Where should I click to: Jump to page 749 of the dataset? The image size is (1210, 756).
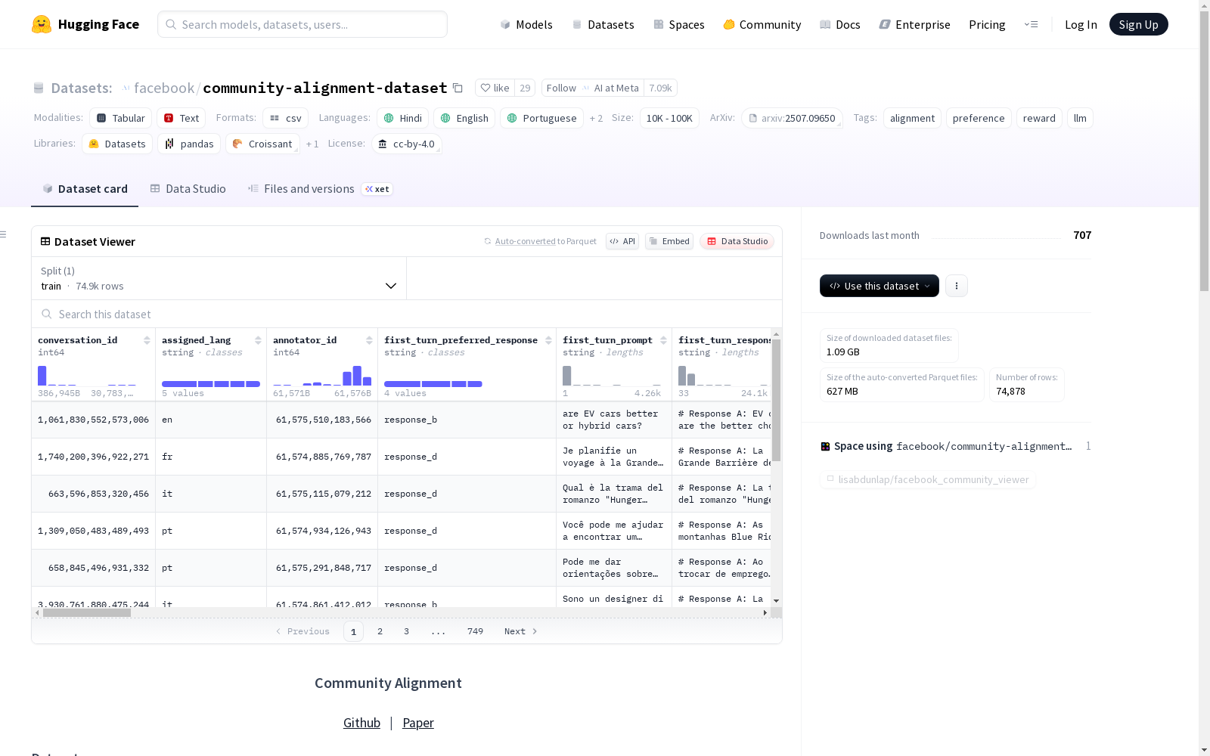475,631
